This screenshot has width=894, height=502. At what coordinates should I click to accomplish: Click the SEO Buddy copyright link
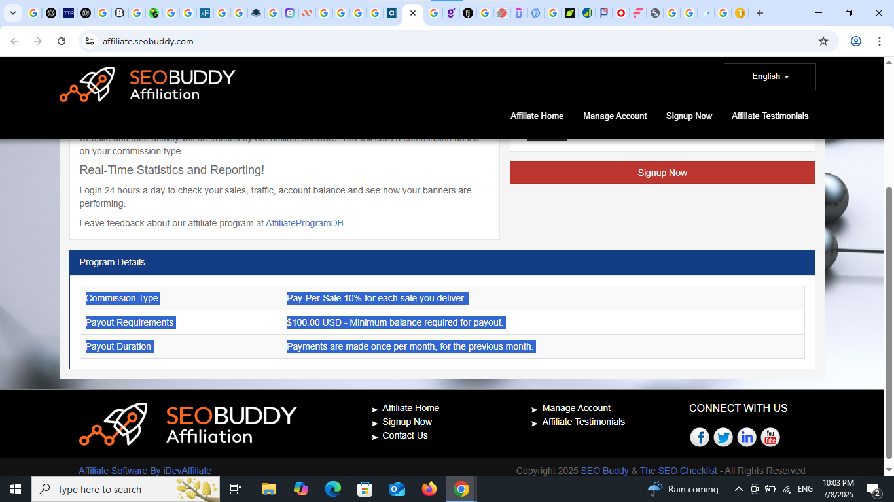tap(605, 471)
